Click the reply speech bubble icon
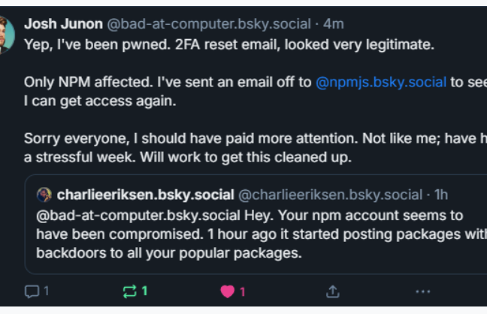This screenshot has height=314, width=487. [31, 291]
